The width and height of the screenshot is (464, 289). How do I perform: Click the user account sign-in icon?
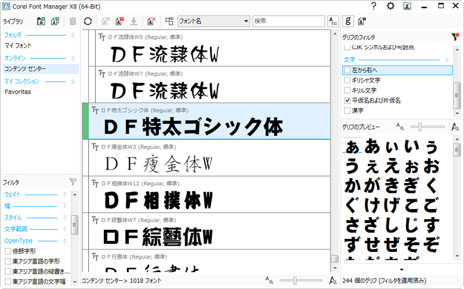[x=408, y=6]
